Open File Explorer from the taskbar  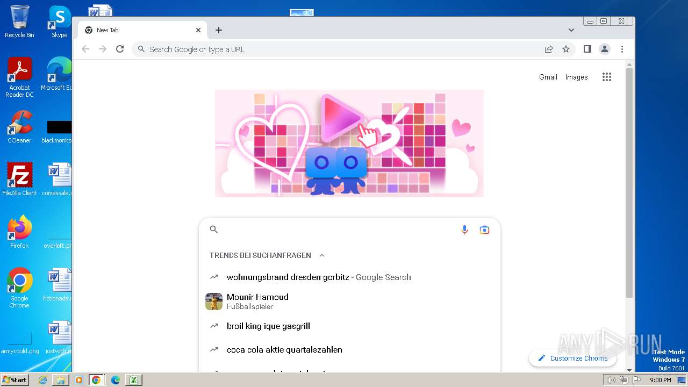click(61, 380)
